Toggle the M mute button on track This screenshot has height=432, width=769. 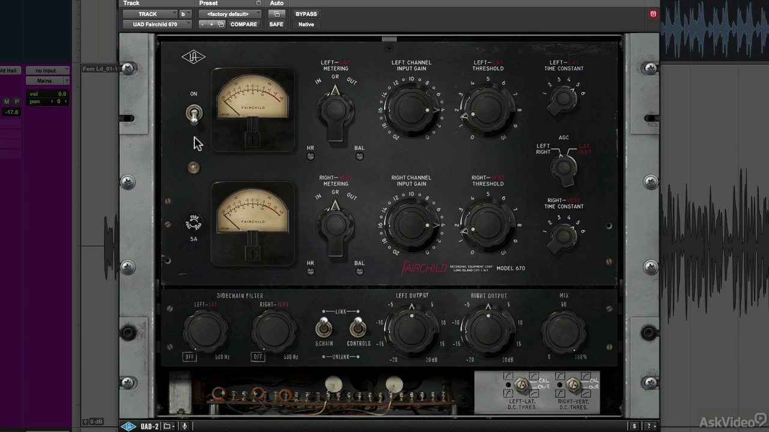[7, 102]
